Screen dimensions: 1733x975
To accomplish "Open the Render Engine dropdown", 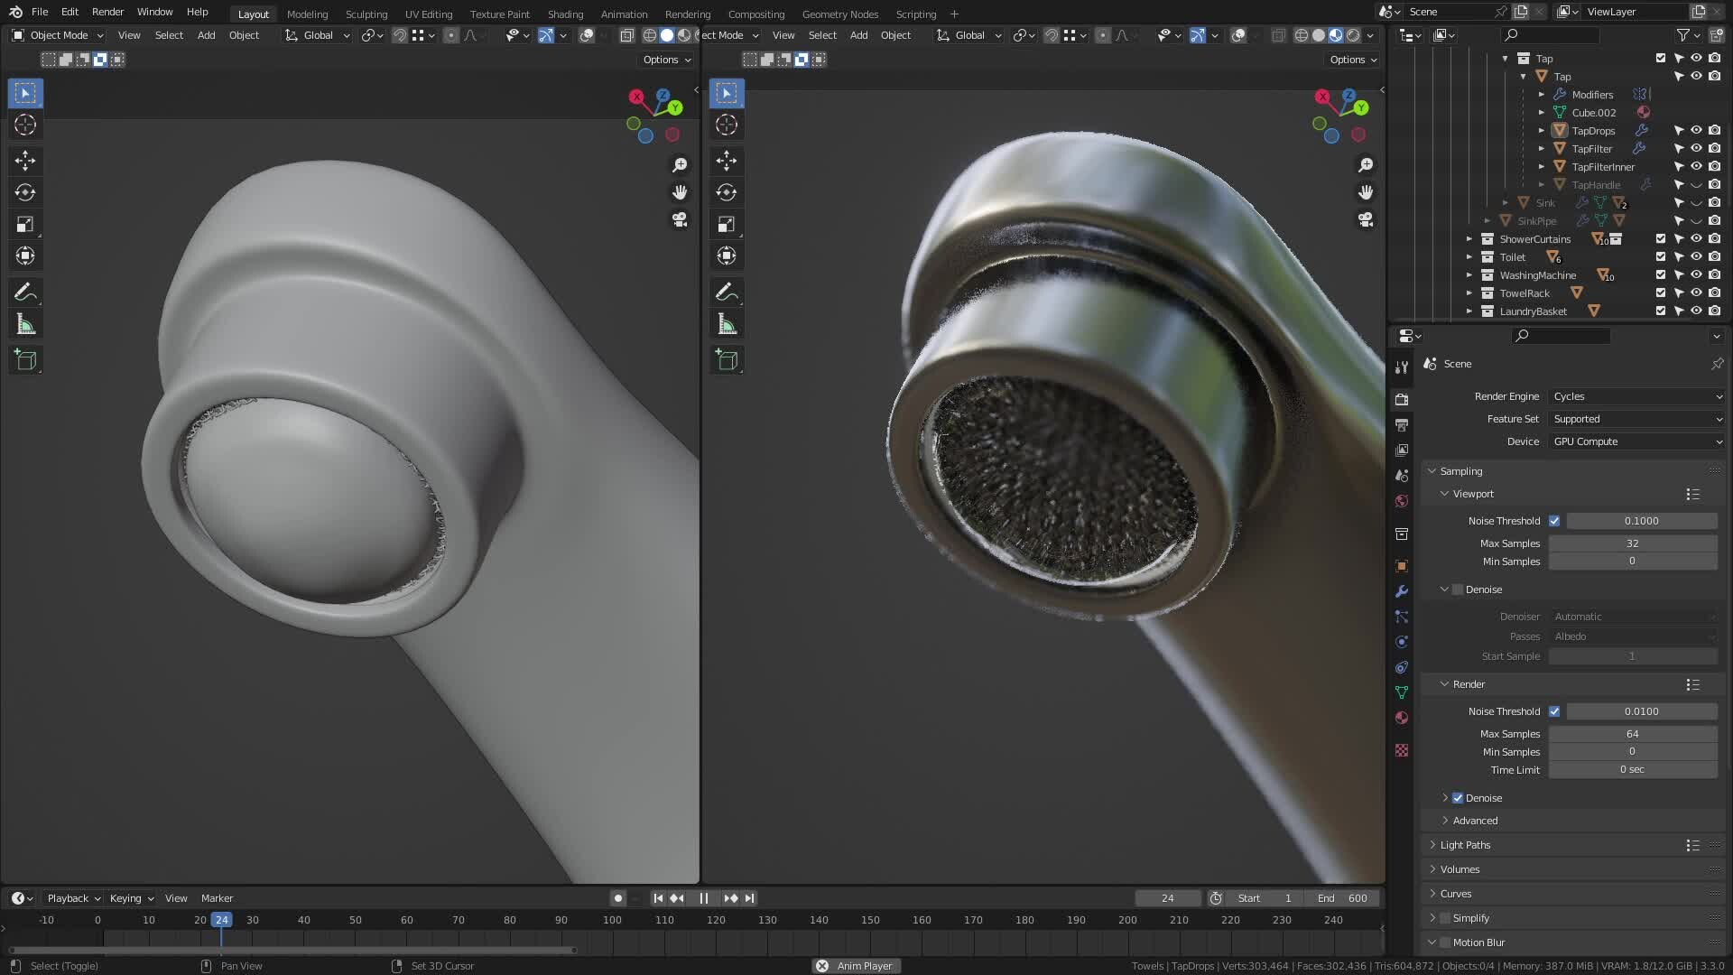I will pos(1636,396).
